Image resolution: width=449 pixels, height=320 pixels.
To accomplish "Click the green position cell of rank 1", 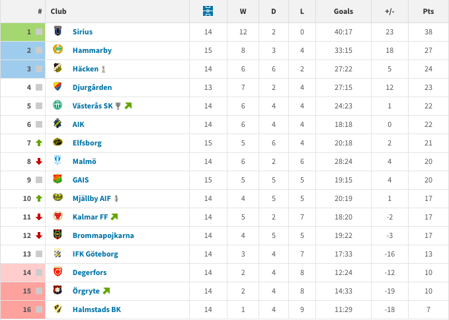I will pos(23,32).
